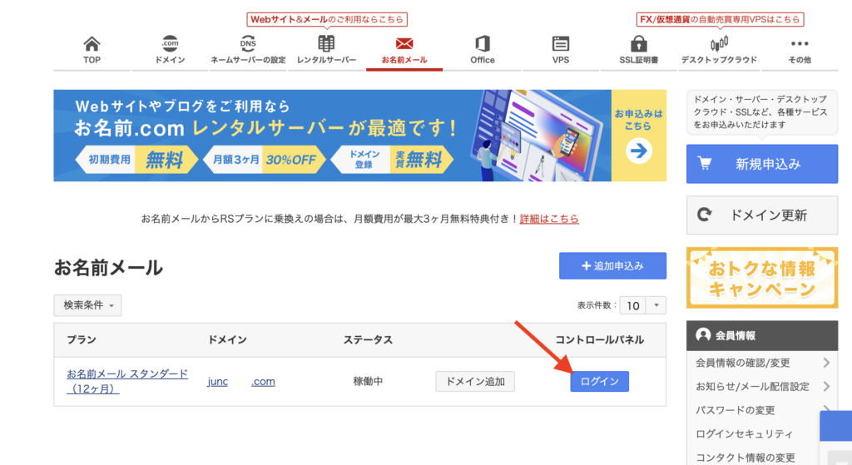Expand お知らせ/メール配信設定 chevron
852x465 pixels.
point(826,386)
